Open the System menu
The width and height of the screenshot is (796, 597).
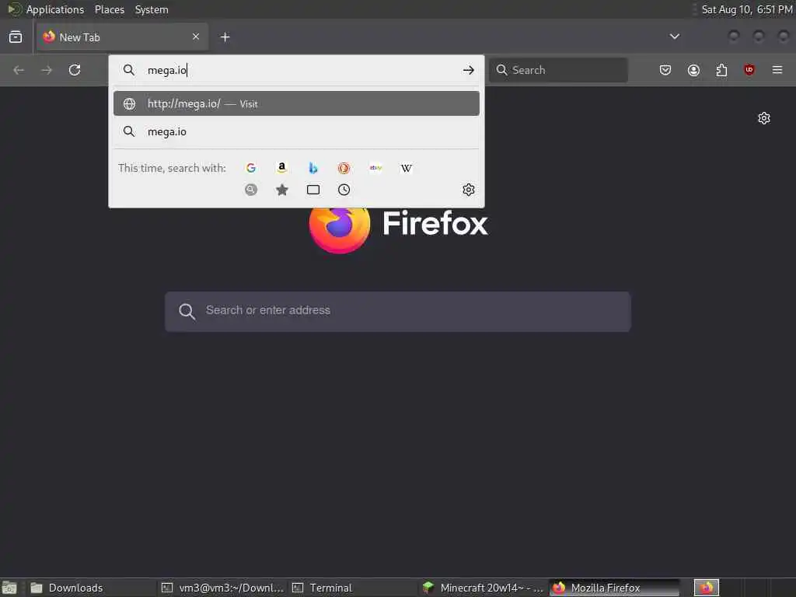pyautogui.click(x=152, y=9)
